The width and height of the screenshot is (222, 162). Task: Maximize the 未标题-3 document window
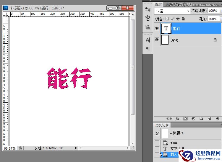[118, 8]
